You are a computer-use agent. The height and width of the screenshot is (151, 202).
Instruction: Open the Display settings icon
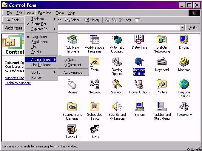click(x=184, y=40)
